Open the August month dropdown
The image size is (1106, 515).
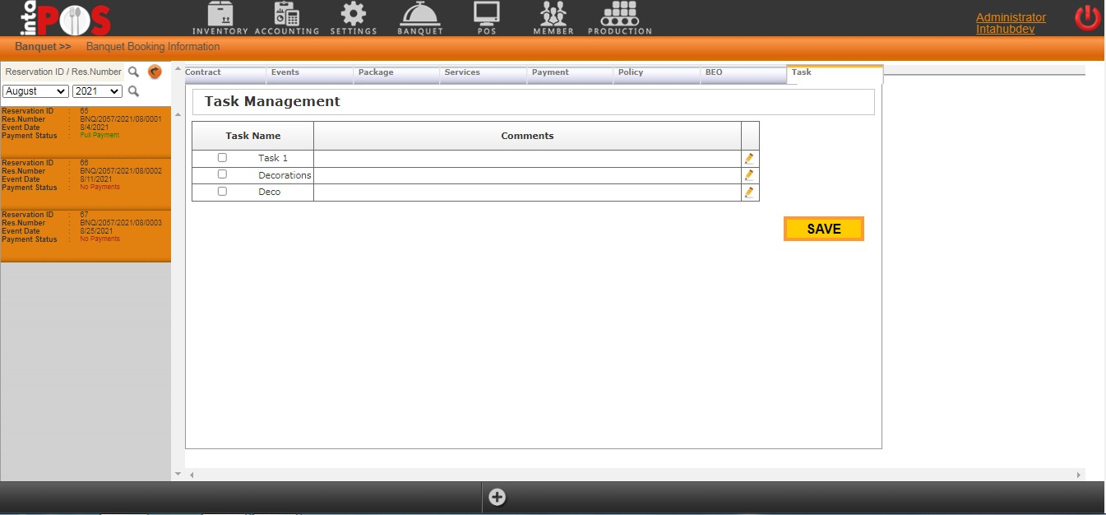[x=35, y=91]
